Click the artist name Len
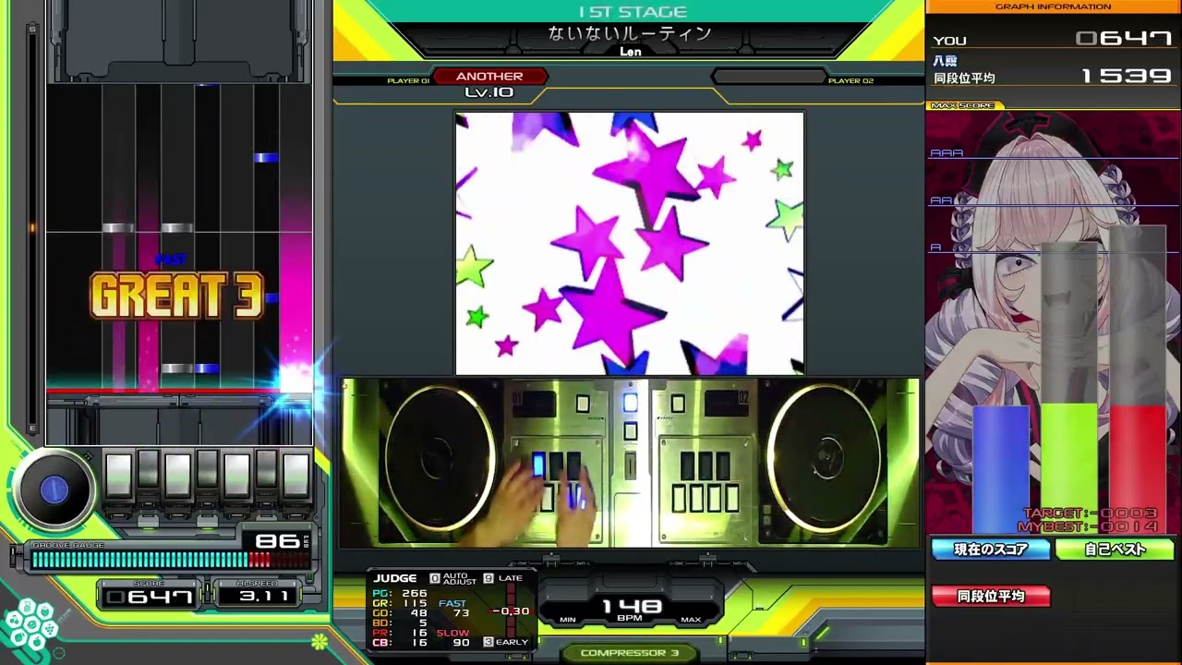The image size is (1182, 665). 630,52
